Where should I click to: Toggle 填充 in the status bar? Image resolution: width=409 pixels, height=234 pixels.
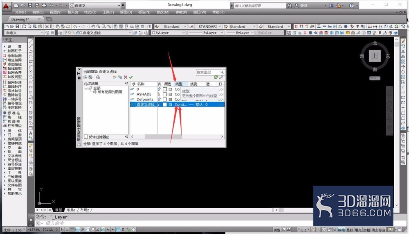pos(358,230)
